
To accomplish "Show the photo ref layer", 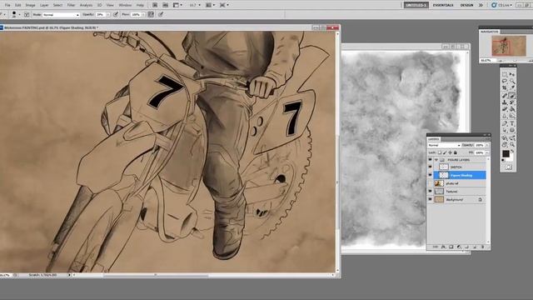I will [x=431, y=183].
